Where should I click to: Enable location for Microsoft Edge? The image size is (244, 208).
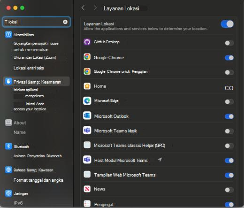pos(229,102)
